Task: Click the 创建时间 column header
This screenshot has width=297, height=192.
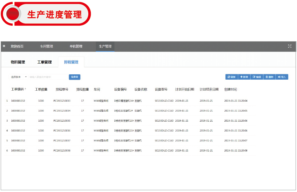Action: click(230, 89)
